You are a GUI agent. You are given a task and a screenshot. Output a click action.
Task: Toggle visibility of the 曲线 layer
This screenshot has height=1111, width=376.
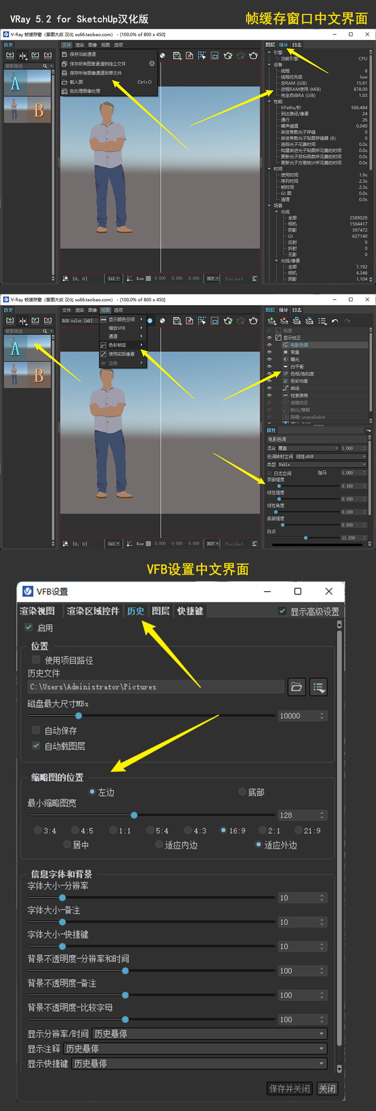pyautogui.click(x=269, y=388)
